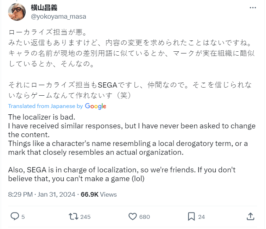Screen dimensions: 266x229
Task: Open the 横山昌義 display name link
Action: pyautogui.click(x=44, y=8)
